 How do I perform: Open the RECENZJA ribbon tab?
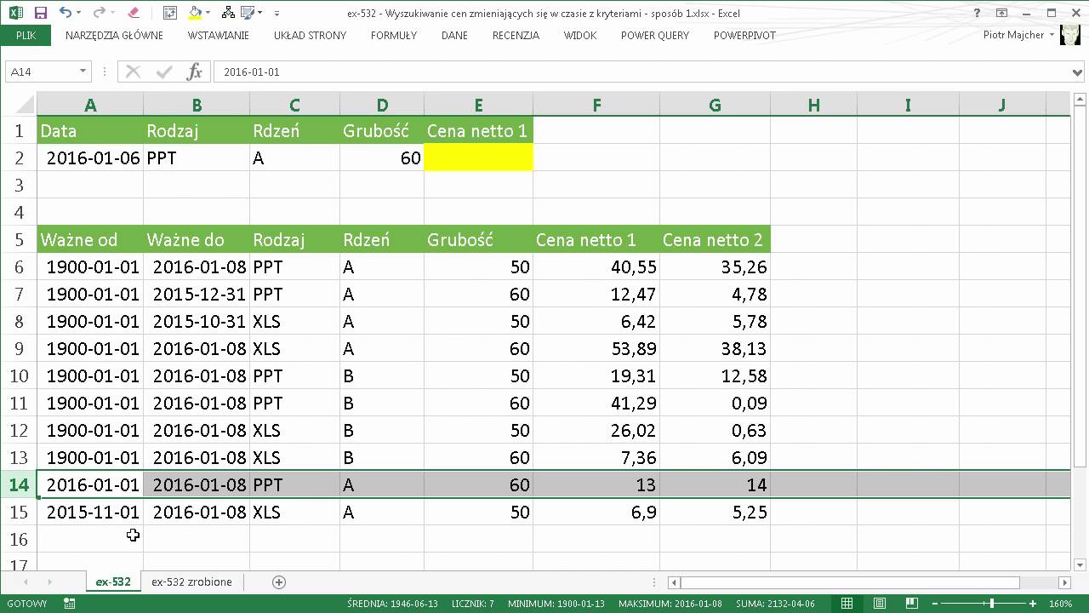516,36
